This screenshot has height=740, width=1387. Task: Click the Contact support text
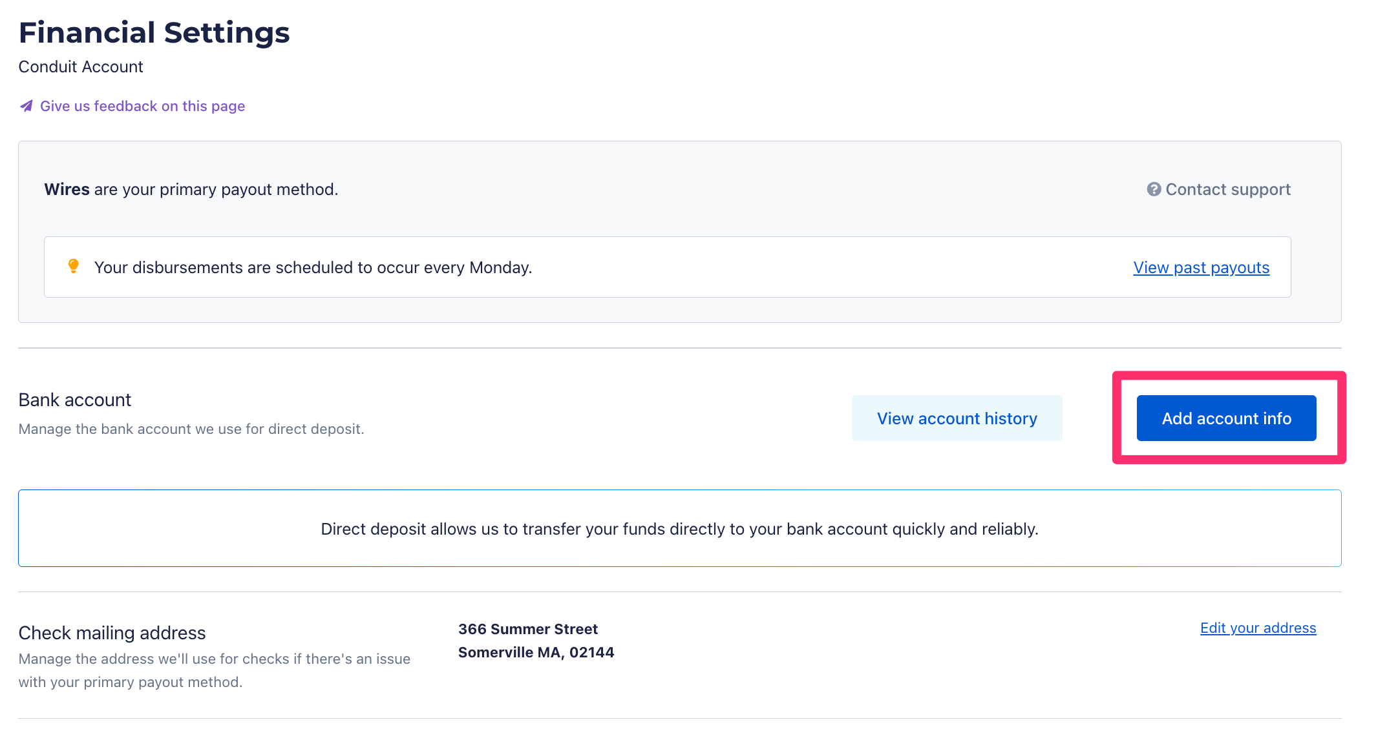(1227, 189)
